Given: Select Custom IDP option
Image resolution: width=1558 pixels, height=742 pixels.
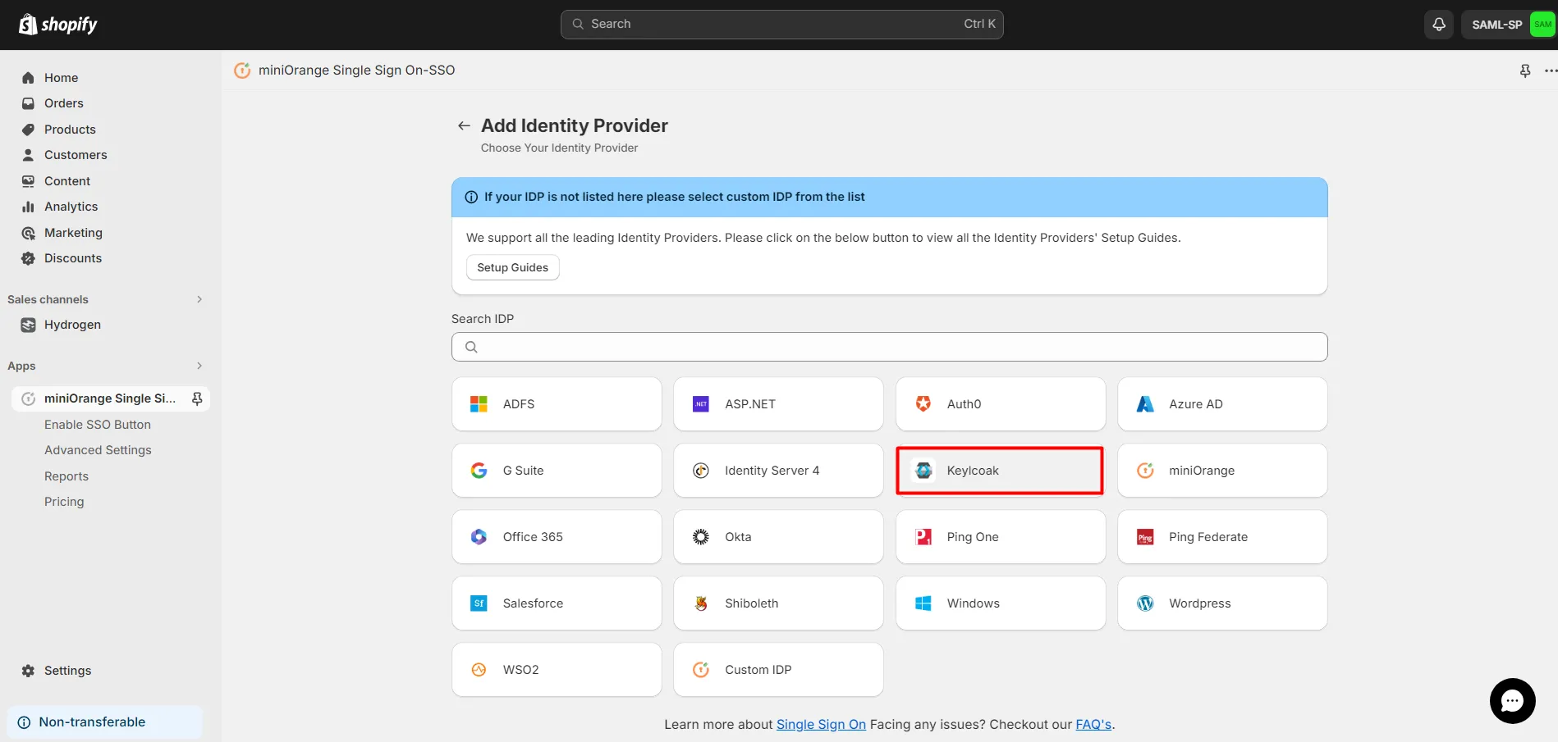Looking at the screenshot, I should 778,670.
